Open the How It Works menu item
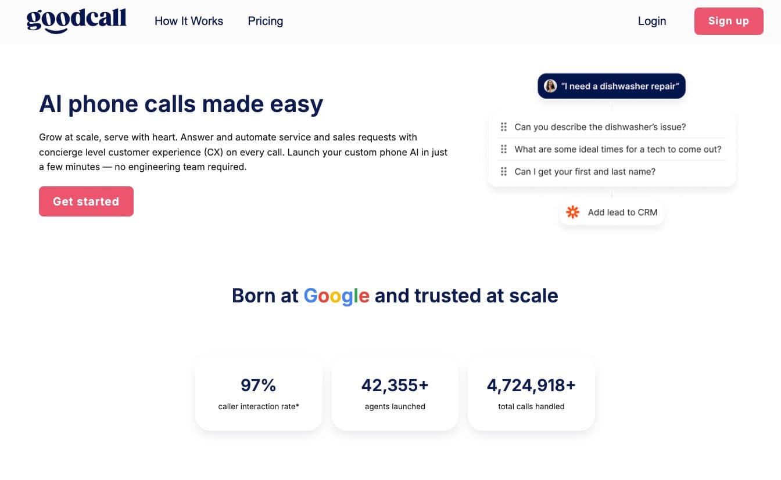The height and width of the screenshot is (480, 781). (x=189, y=21)
